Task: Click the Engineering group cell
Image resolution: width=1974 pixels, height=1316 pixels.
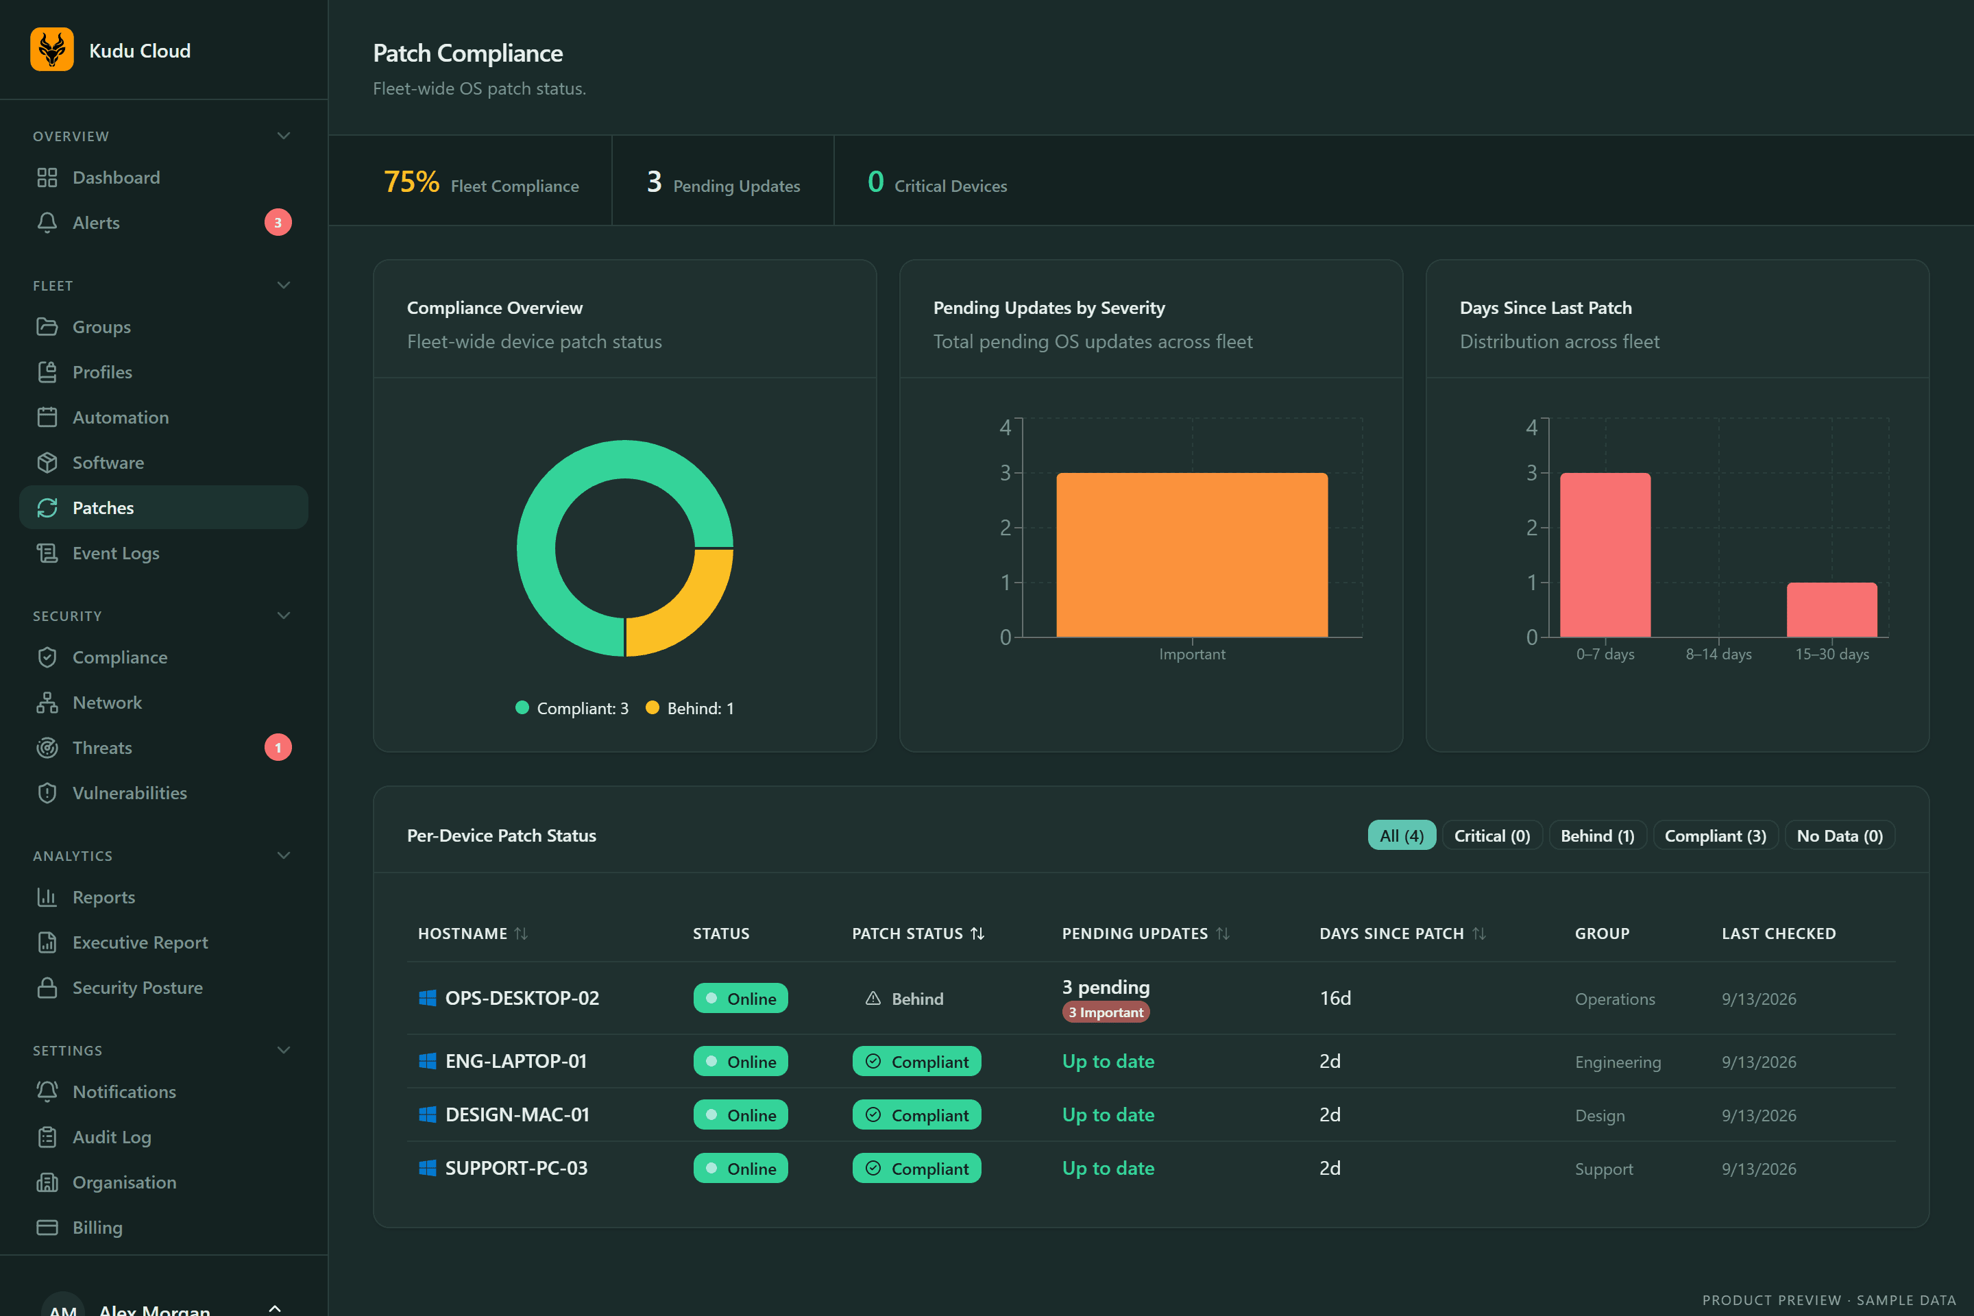Action: click(1618, 1062)
